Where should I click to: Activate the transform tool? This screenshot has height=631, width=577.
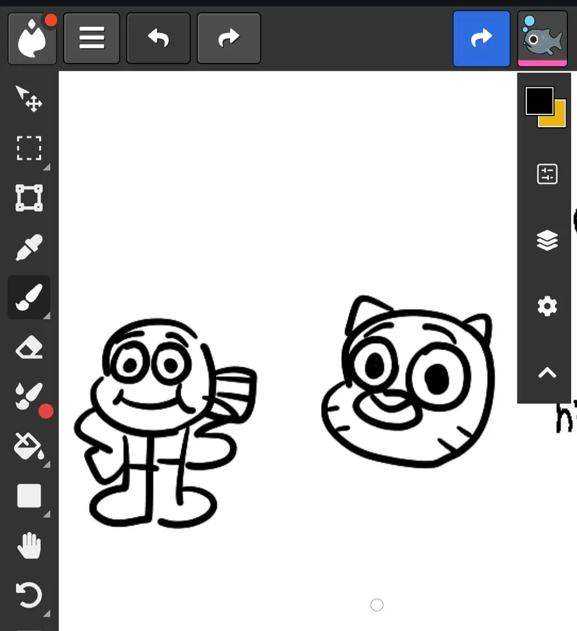[x=29, y=198]
